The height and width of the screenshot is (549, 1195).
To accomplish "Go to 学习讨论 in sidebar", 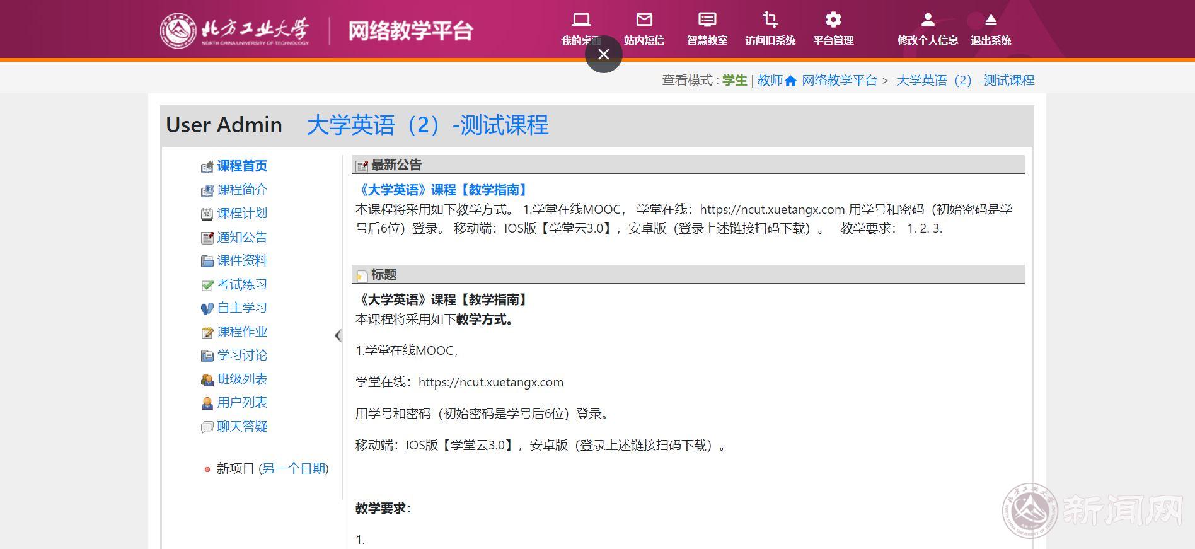I will pos(242,355).
